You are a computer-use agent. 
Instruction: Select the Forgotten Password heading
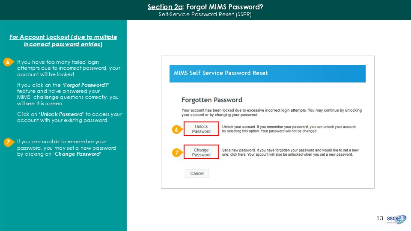click(x=211, y=100)
